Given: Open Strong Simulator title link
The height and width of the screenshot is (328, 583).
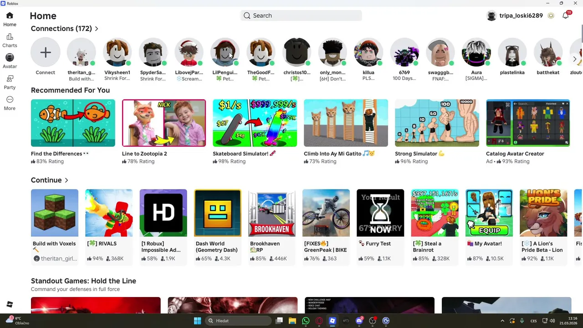Looking at the screenshot, I should coord(419,154).
